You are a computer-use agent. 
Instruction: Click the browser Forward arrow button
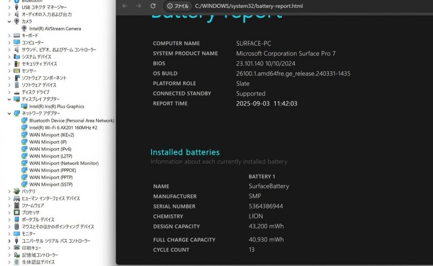tap(139, 6)
